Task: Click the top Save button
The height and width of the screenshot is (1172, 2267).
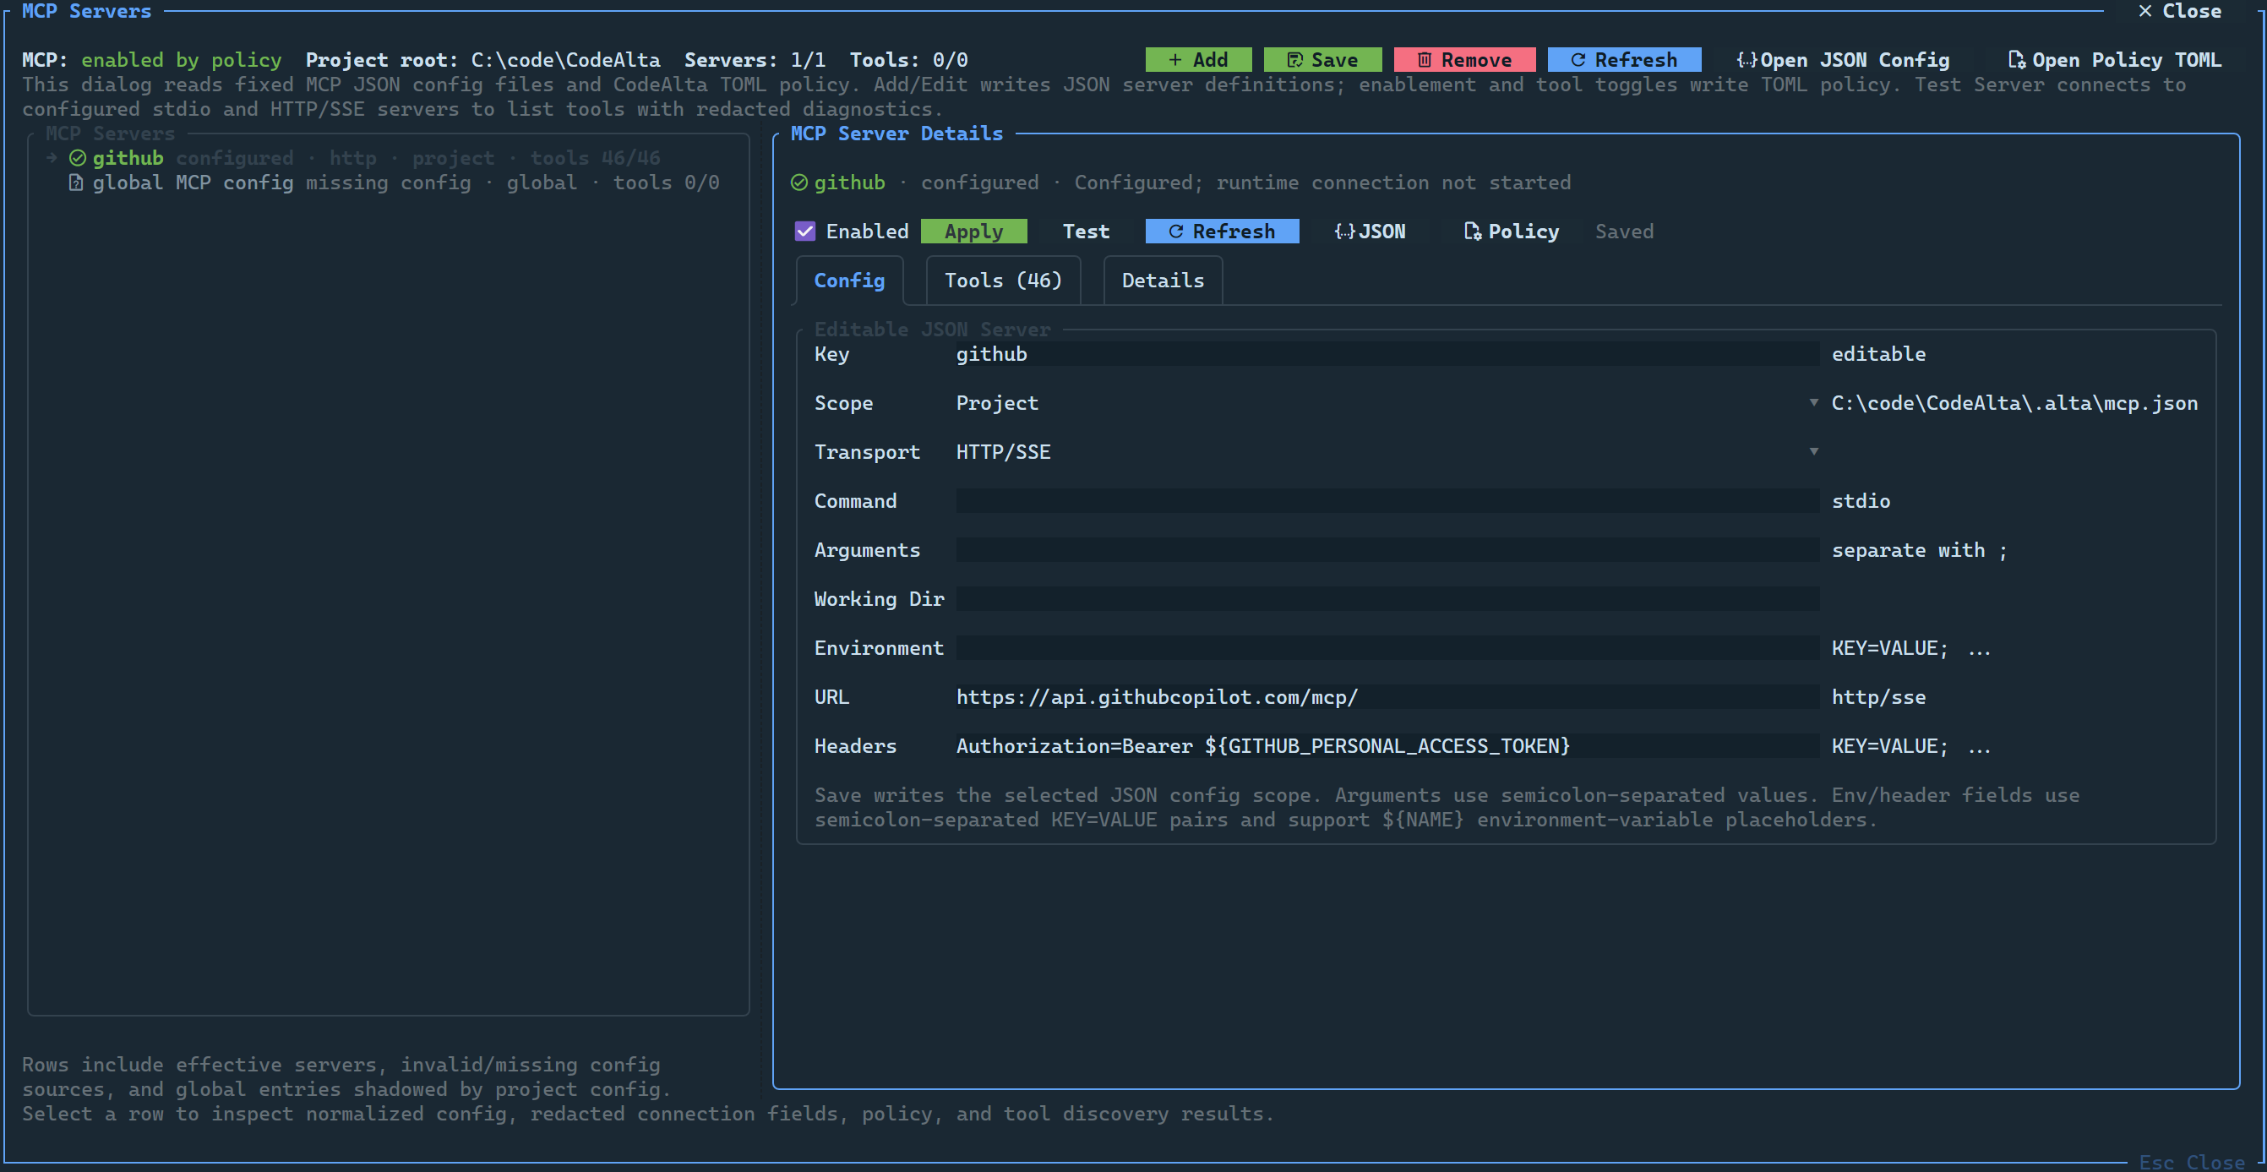Action: coord(1322,60)
